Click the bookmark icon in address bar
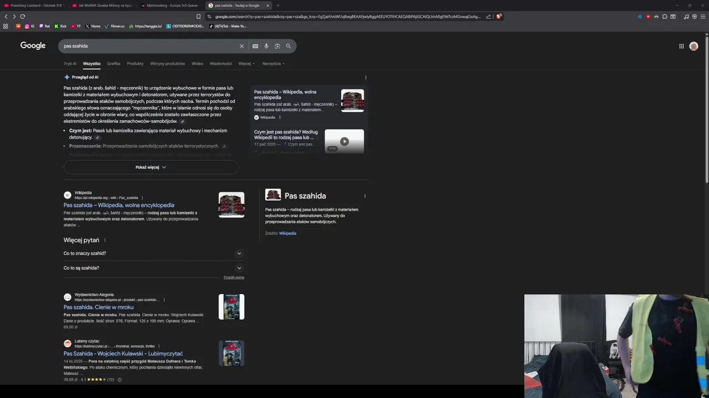This screenshot has width=709, height=398. point(198,17)
